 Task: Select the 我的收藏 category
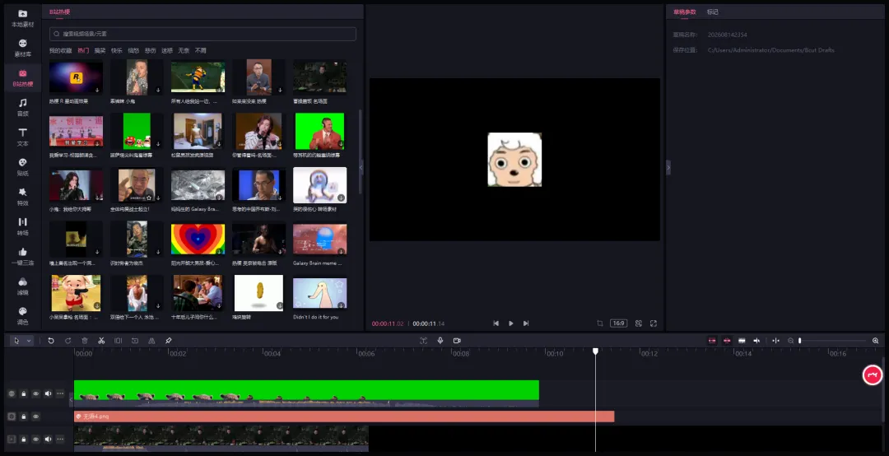pyautogui.click(x=61, y=50)
